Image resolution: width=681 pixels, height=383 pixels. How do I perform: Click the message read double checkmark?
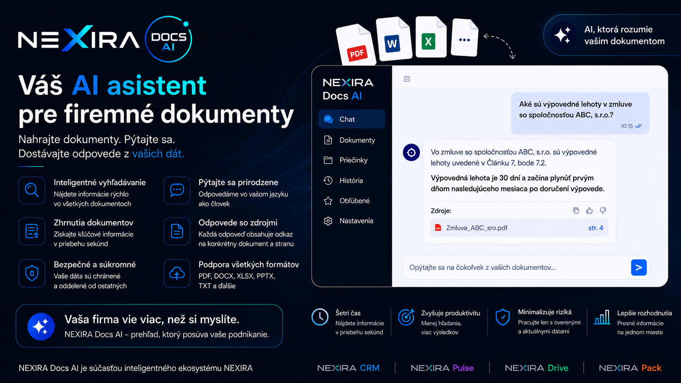638,126
